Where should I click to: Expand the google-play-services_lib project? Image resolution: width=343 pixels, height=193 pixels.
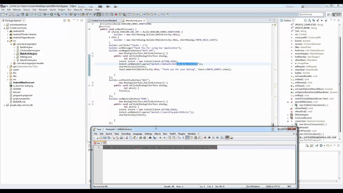(5, 105)
